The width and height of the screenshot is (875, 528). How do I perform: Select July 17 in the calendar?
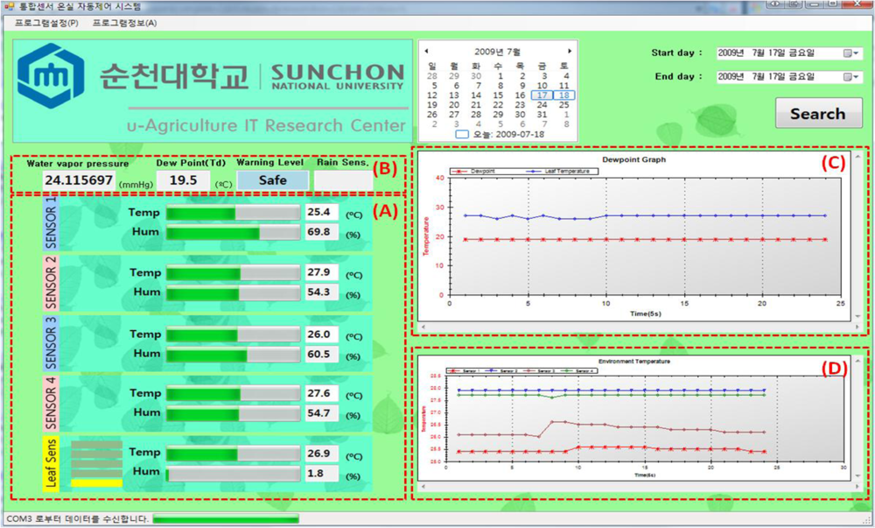tap(542, 95)
